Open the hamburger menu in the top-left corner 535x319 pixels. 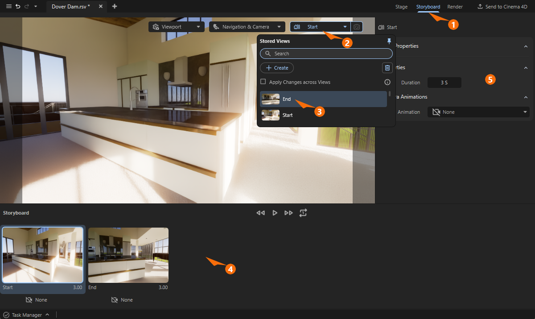(x=8, y=6)
